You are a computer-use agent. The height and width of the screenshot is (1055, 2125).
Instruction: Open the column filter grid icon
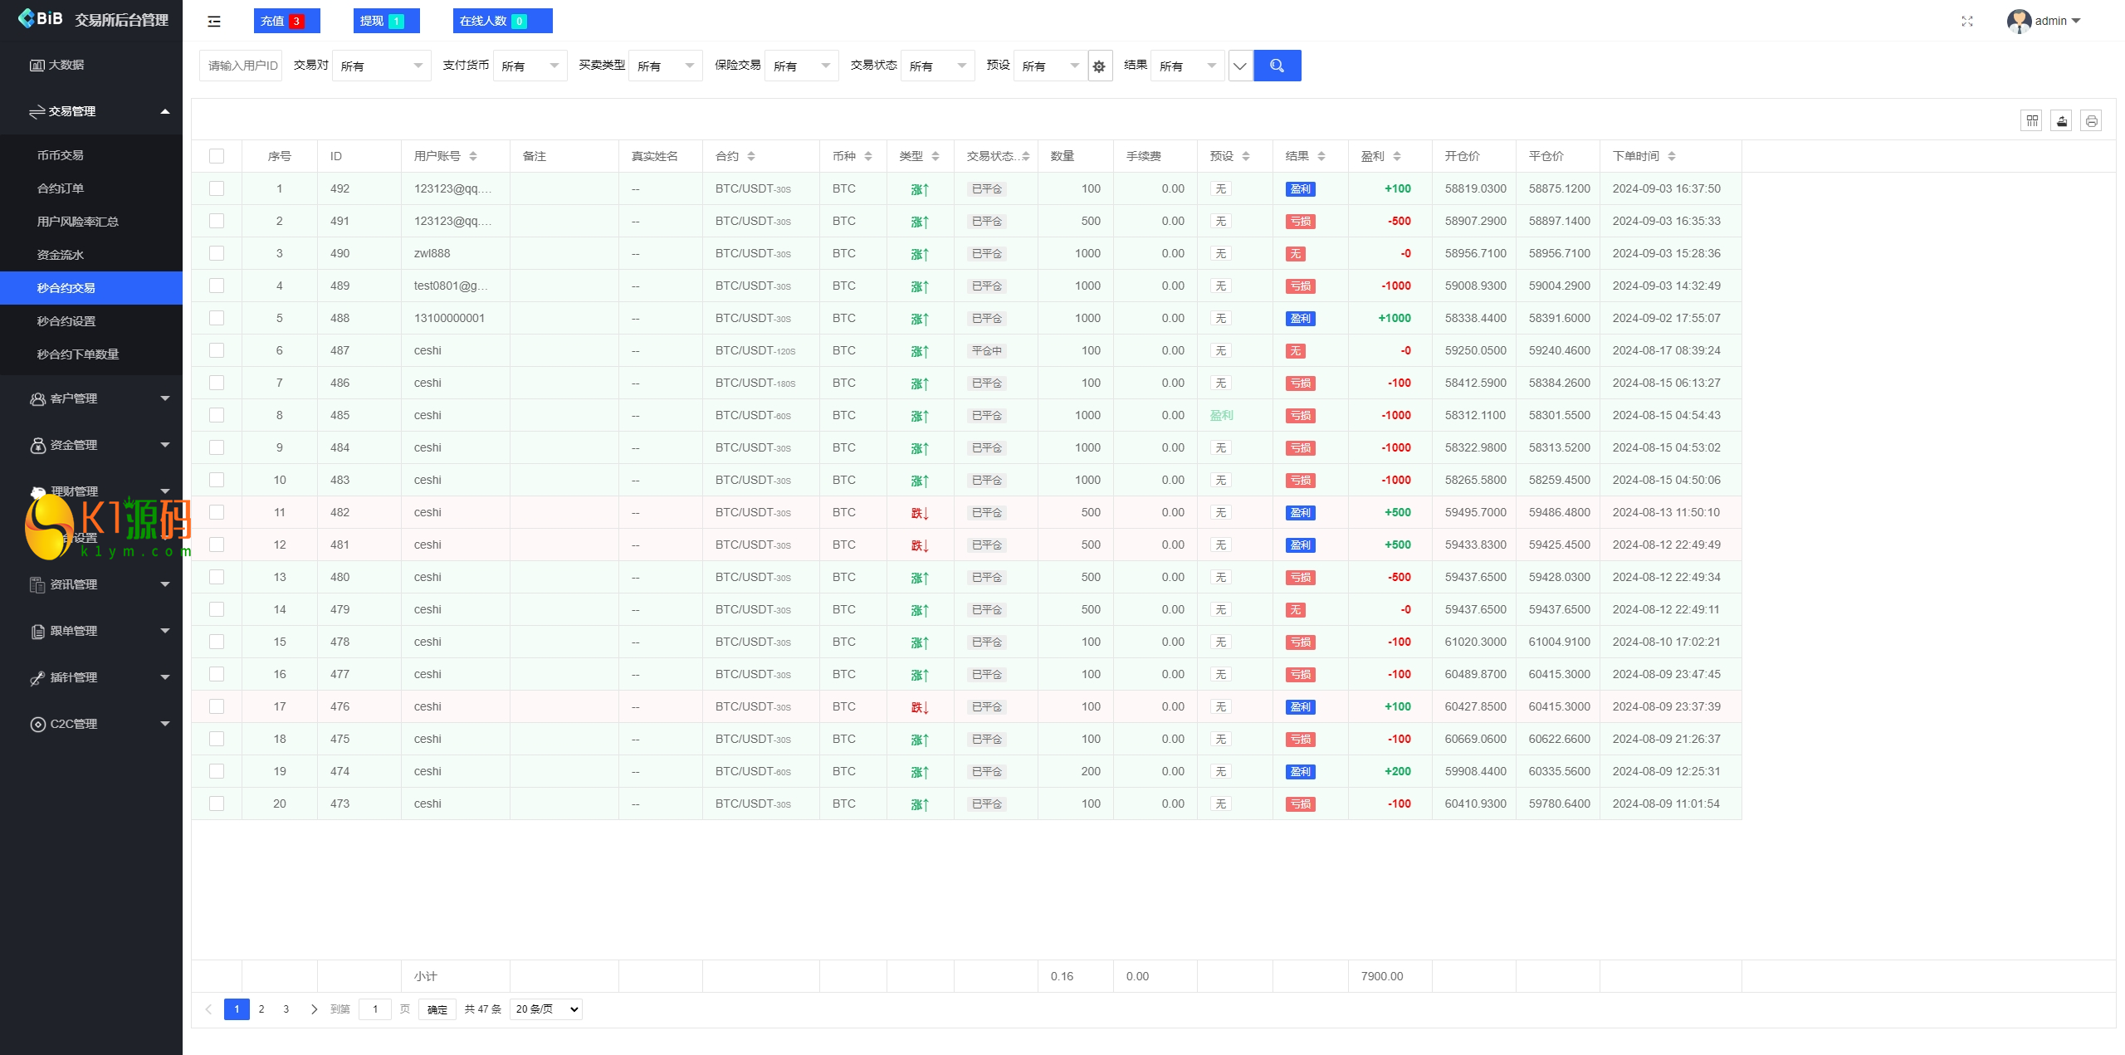tap(2031, 121)
